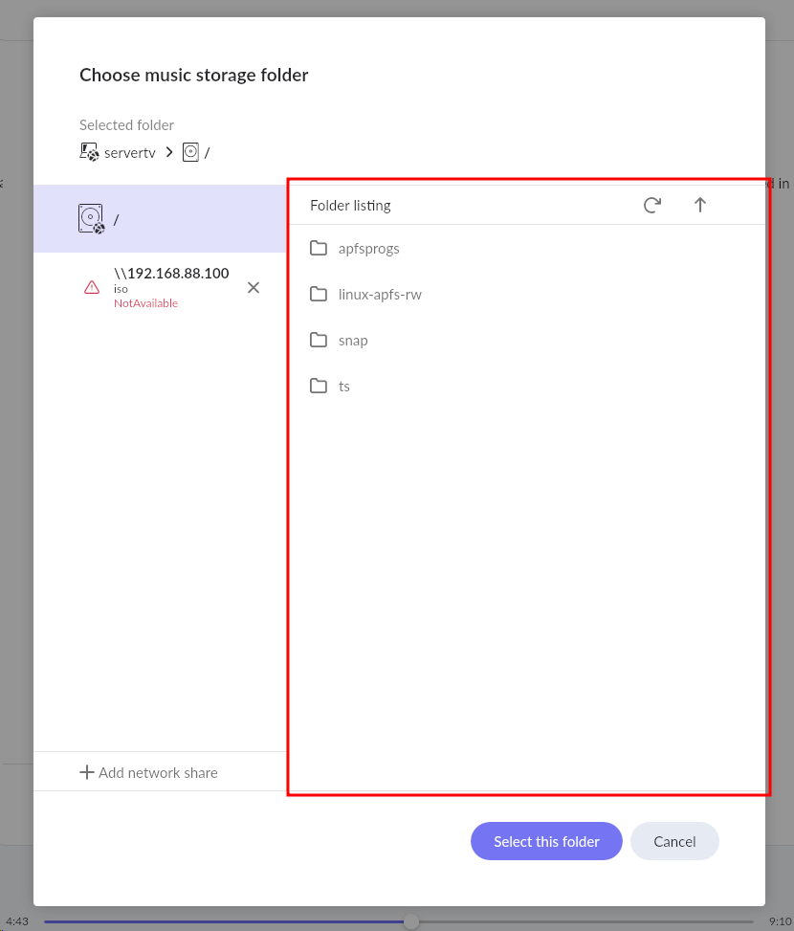The height and width of the screenshot is (931, 794).
Task: Click the red warning triangle icon
Action: click(92, 287)
